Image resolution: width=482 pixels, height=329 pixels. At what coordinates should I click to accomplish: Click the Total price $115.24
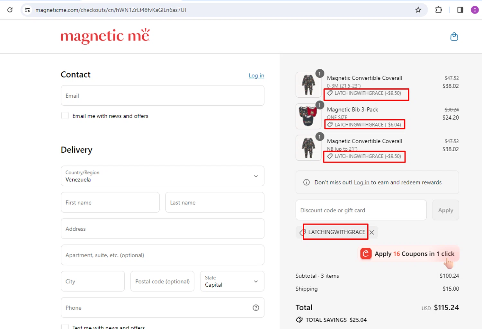coord(446,307)
